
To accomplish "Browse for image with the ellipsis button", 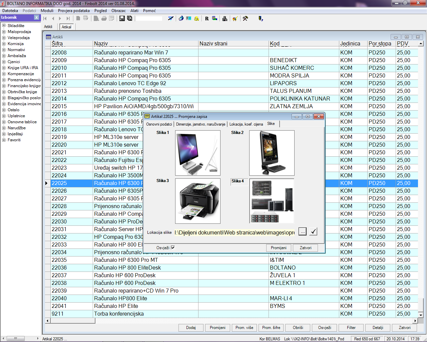I will (x=302, y=231).
